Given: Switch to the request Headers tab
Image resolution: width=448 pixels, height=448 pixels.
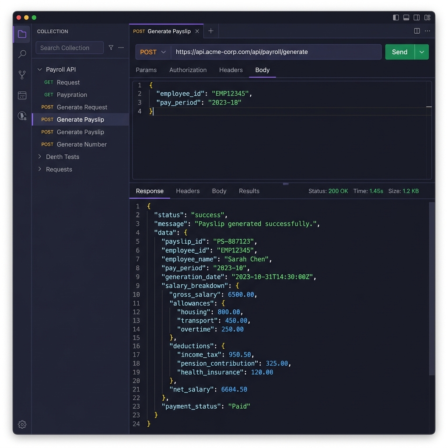Looking at the screenshot, I should coord(231,70).
